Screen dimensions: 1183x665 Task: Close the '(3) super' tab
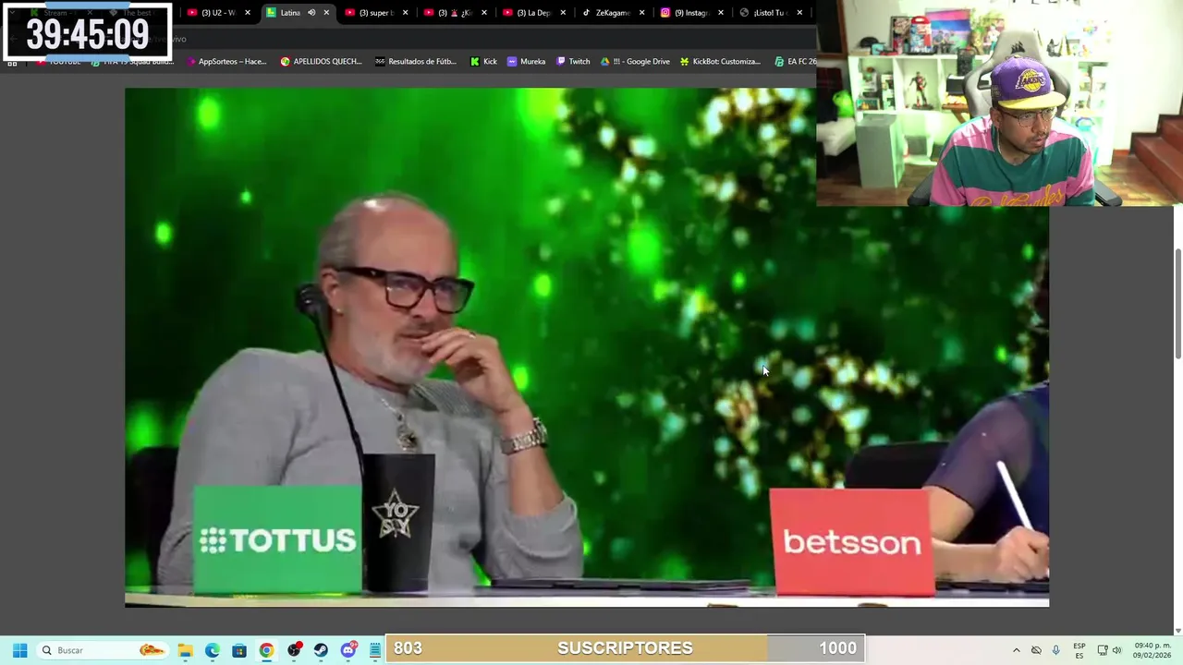405,12
